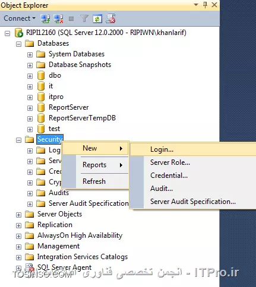The width and height of the screenshot is (256, 287).
Task: Expand the ReportServer database node
Action: pos(30,108)
